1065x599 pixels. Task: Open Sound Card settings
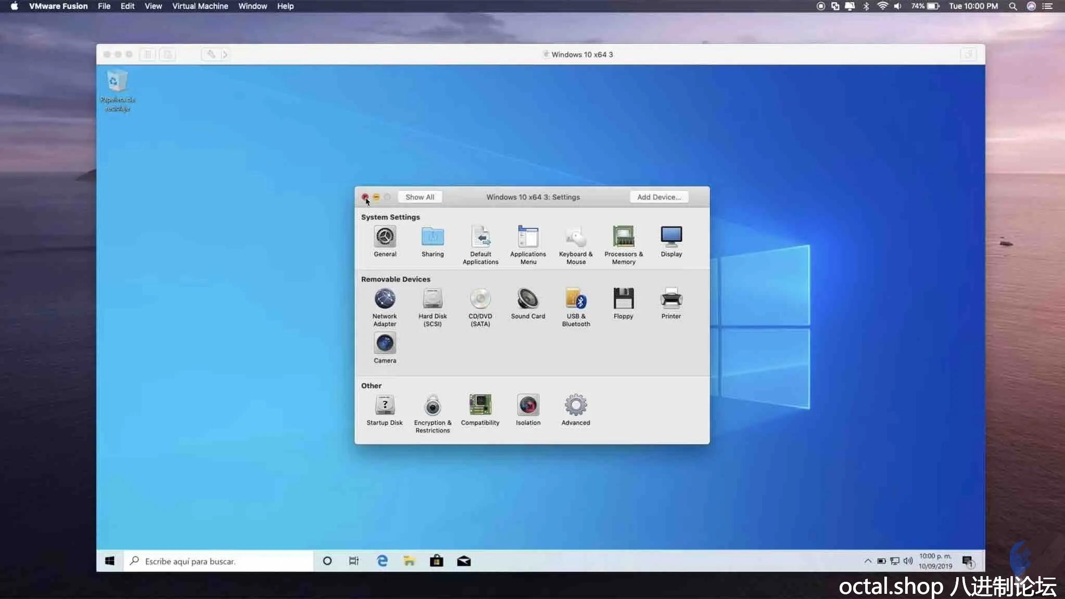pos(528,303)
